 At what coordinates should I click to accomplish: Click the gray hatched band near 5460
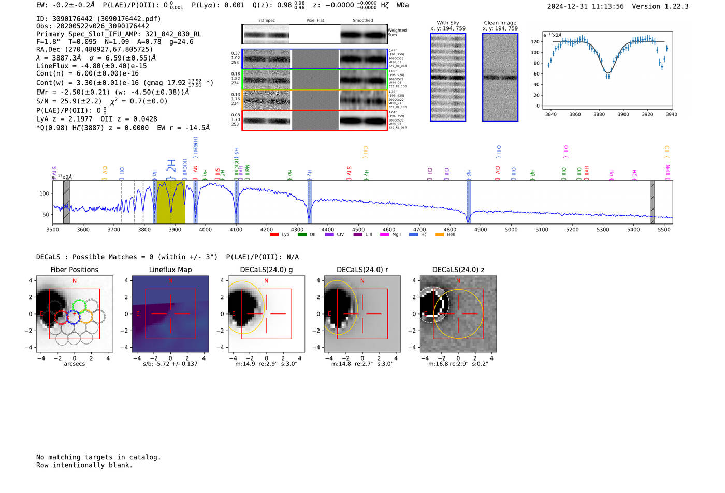(653, 202)
